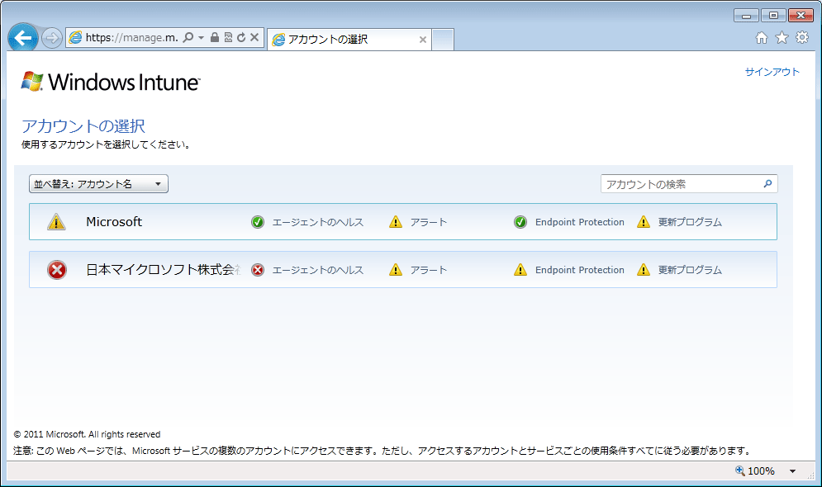Viewport: 822px width, 487px height.
Task: Stop loading with the X icon
Action: point(254,37)
